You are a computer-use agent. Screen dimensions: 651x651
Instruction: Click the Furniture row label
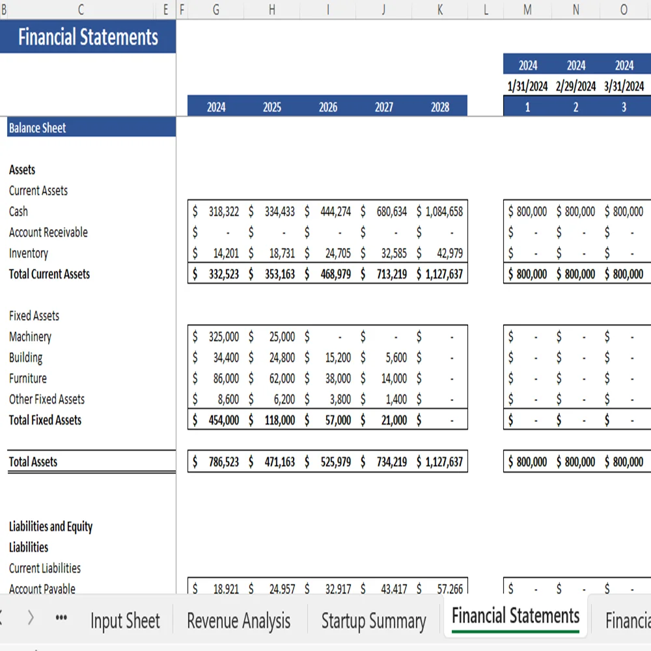pos(28,378)
